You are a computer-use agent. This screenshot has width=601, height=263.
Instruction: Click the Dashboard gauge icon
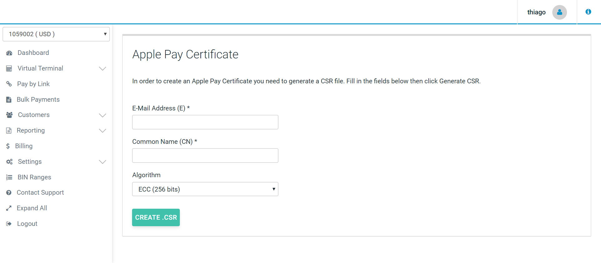9,53
